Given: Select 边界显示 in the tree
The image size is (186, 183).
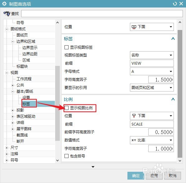Looking at the screenshot, I should coord(30,47).
